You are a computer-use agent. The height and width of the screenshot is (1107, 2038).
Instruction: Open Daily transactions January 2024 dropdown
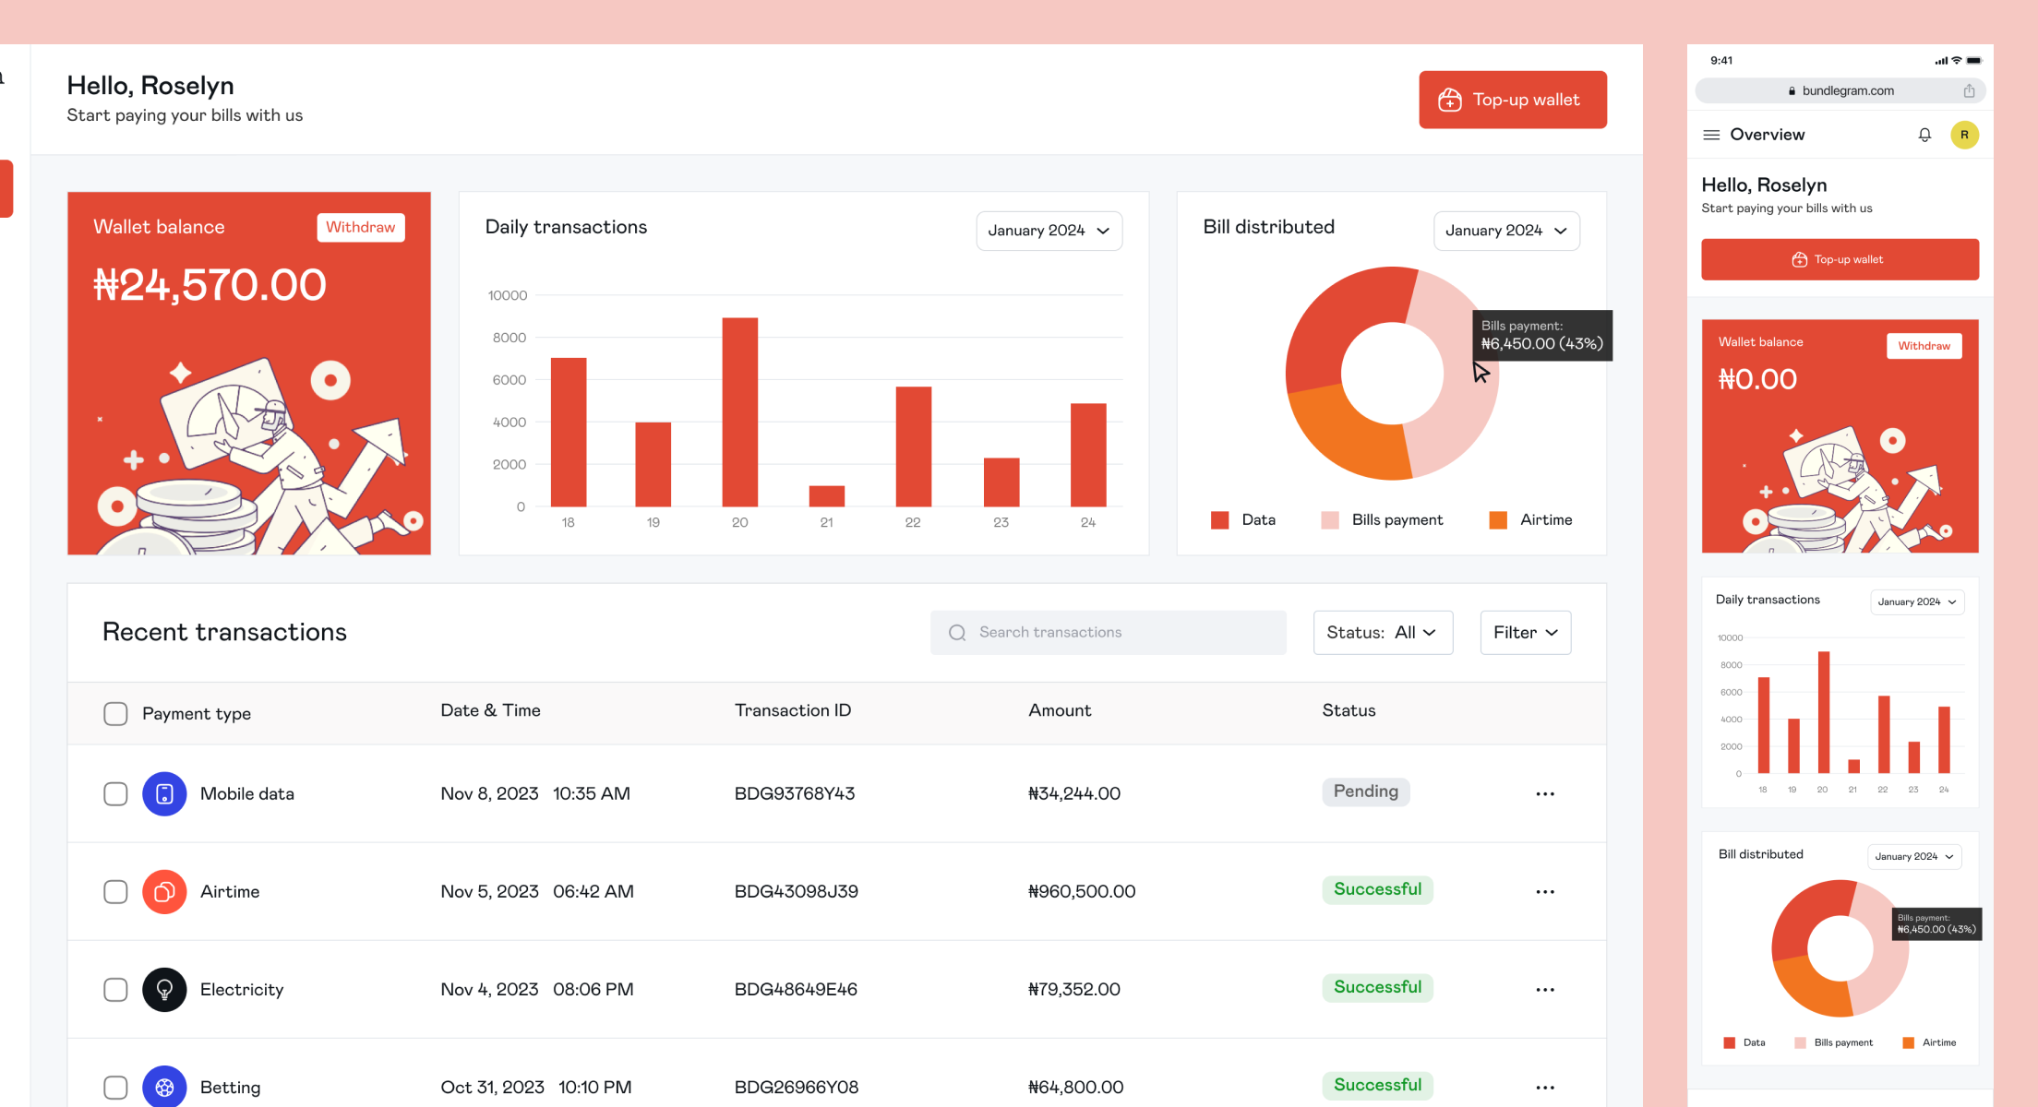pyautogui.click(x=1049, y=231)
